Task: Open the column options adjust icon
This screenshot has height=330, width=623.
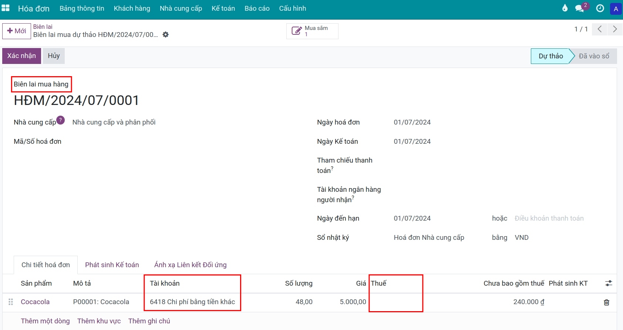Action: click(609, 283)
